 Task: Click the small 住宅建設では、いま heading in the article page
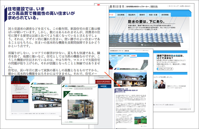point(122,89)
